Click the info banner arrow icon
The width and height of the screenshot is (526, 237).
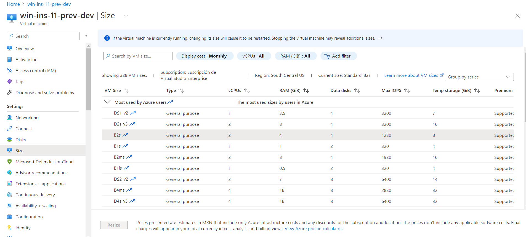click(x=380, y=38)
